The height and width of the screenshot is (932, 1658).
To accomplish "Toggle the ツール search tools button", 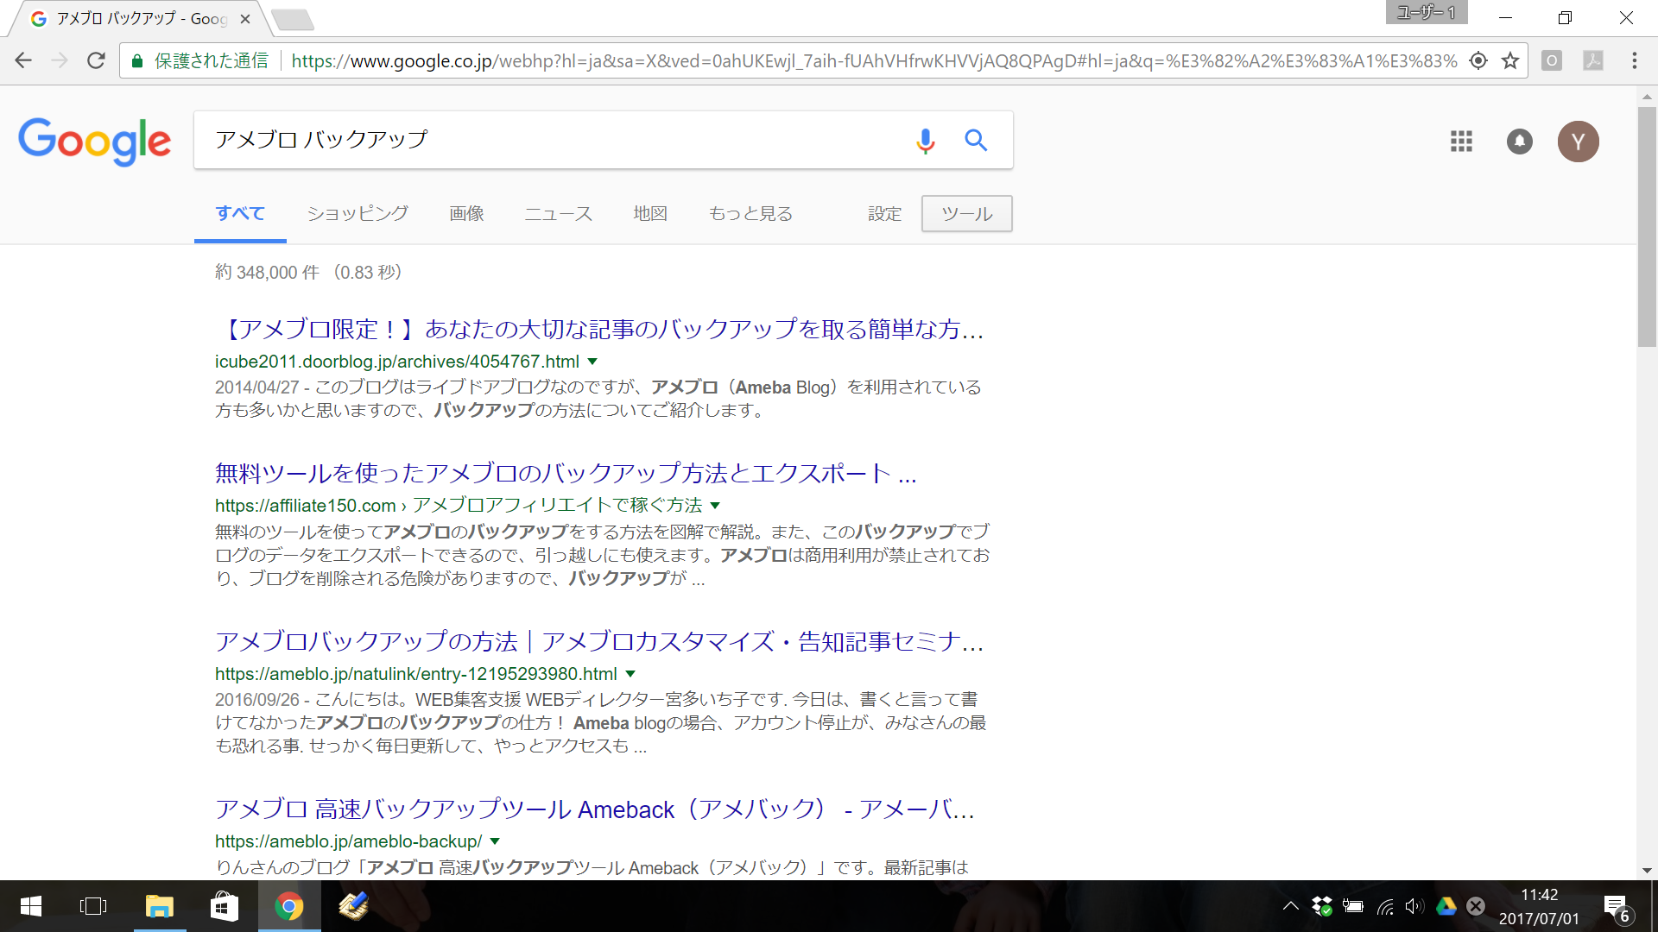I will click(966, 213).
